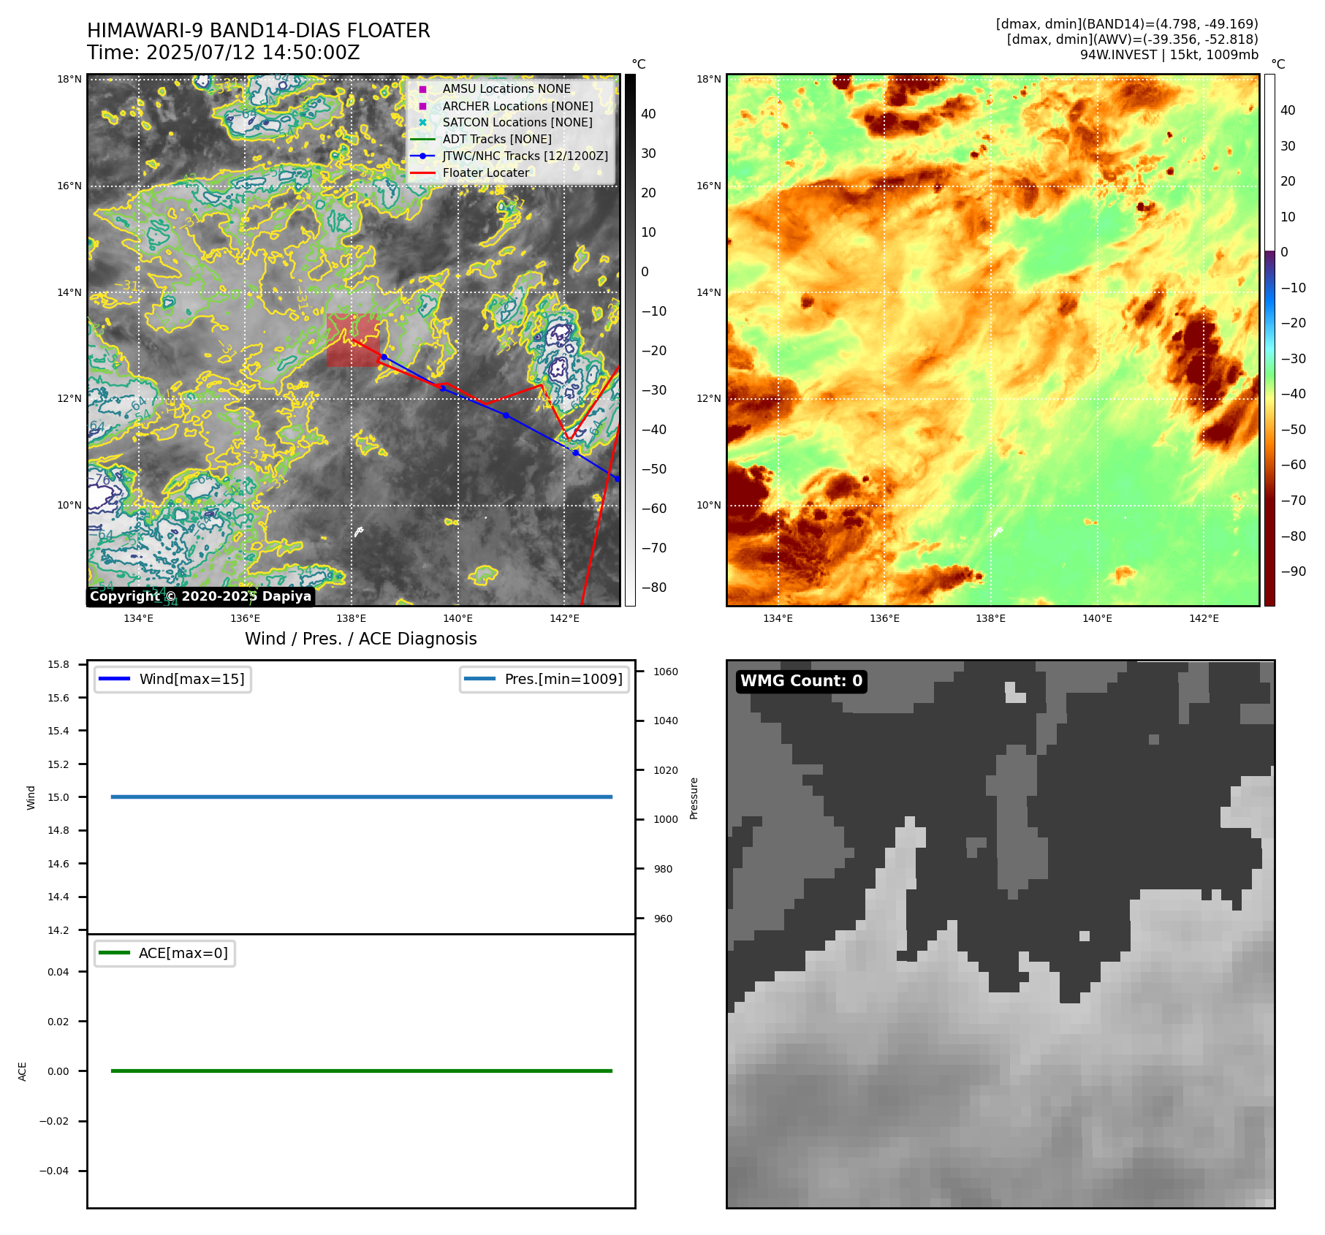Click the −0.04 ACE axis tick label
Image resolution: width=1325 pixels, height=1235 pixels.
54,1171
